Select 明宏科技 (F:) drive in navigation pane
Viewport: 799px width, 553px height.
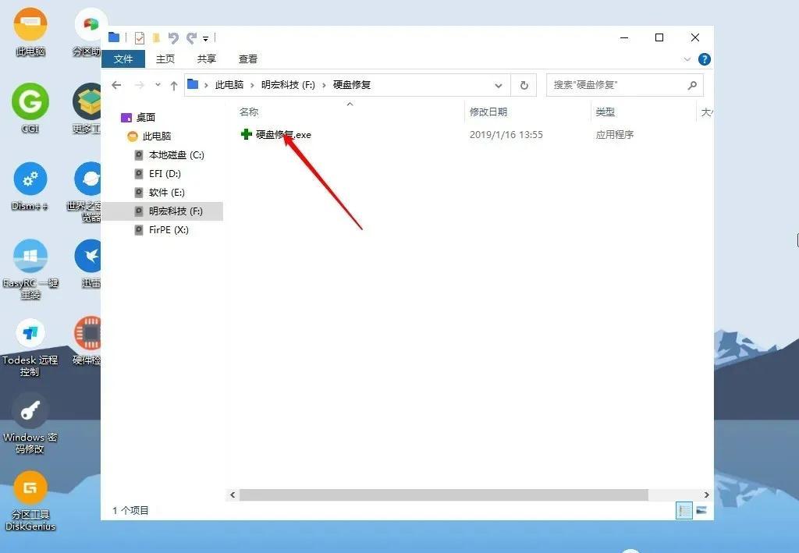(x=176, y=211)
